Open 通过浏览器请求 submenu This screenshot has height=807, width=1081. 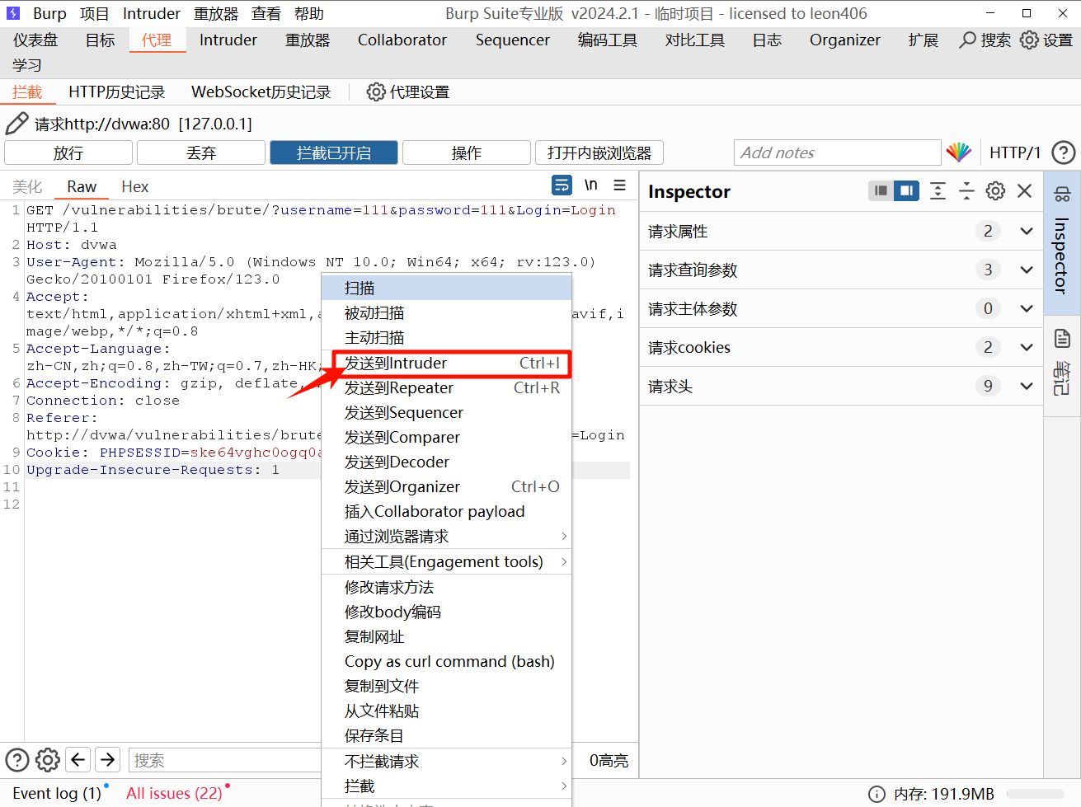tap(446, 537)
